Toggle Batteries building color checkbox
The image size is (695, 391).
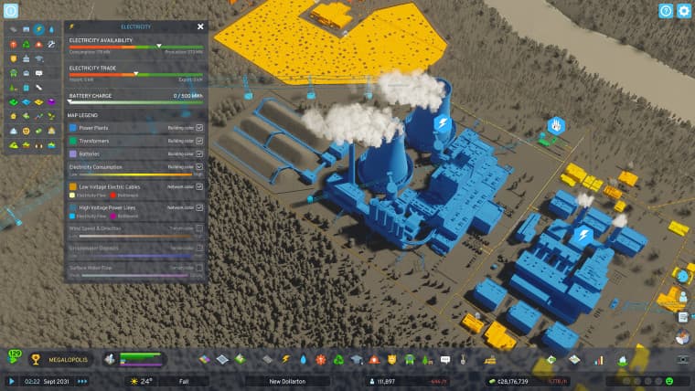(x=199, y=153)
